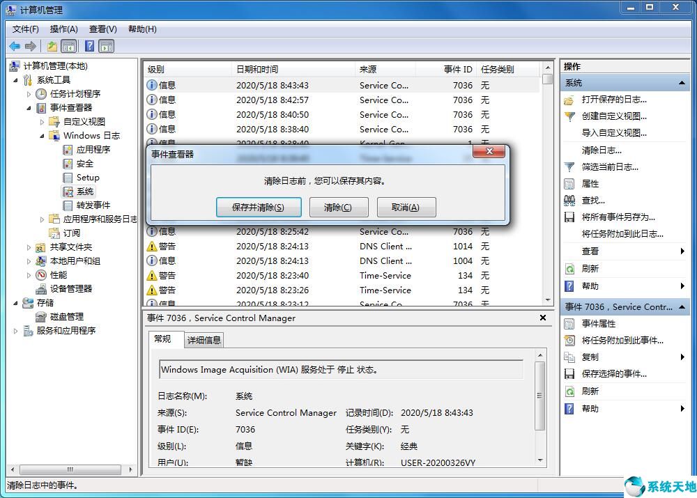This screenshot has height=498, width=697.
Task: Switch to the 详细信息 tab
Action: click(203, 339)
